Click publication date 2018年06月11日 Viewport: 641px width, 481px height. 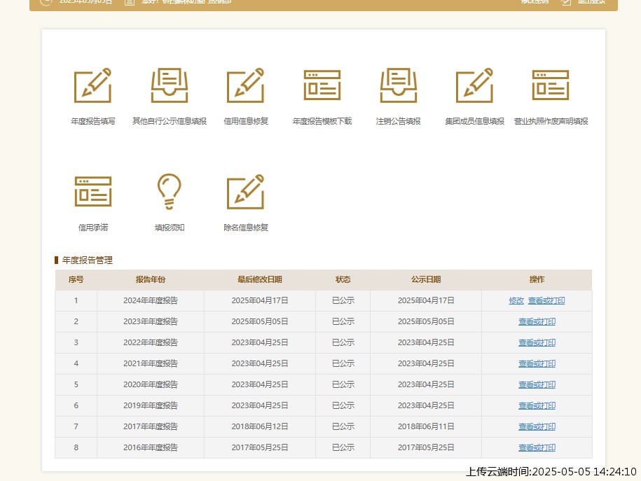(x=426, y=426)
